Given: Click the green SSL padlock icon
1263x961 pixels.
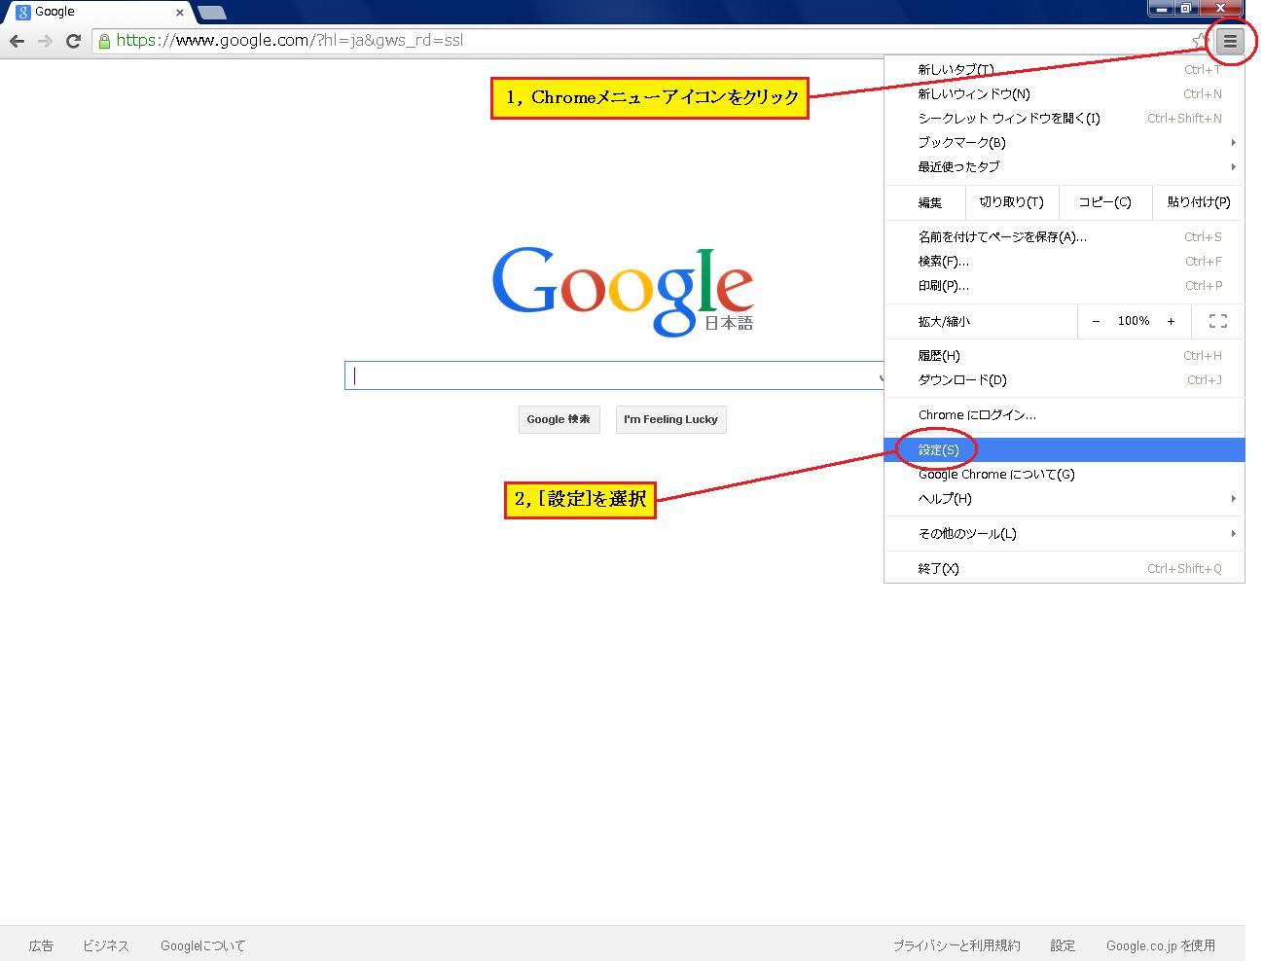Looking at the screenshot, I should (x=104, y=41).
